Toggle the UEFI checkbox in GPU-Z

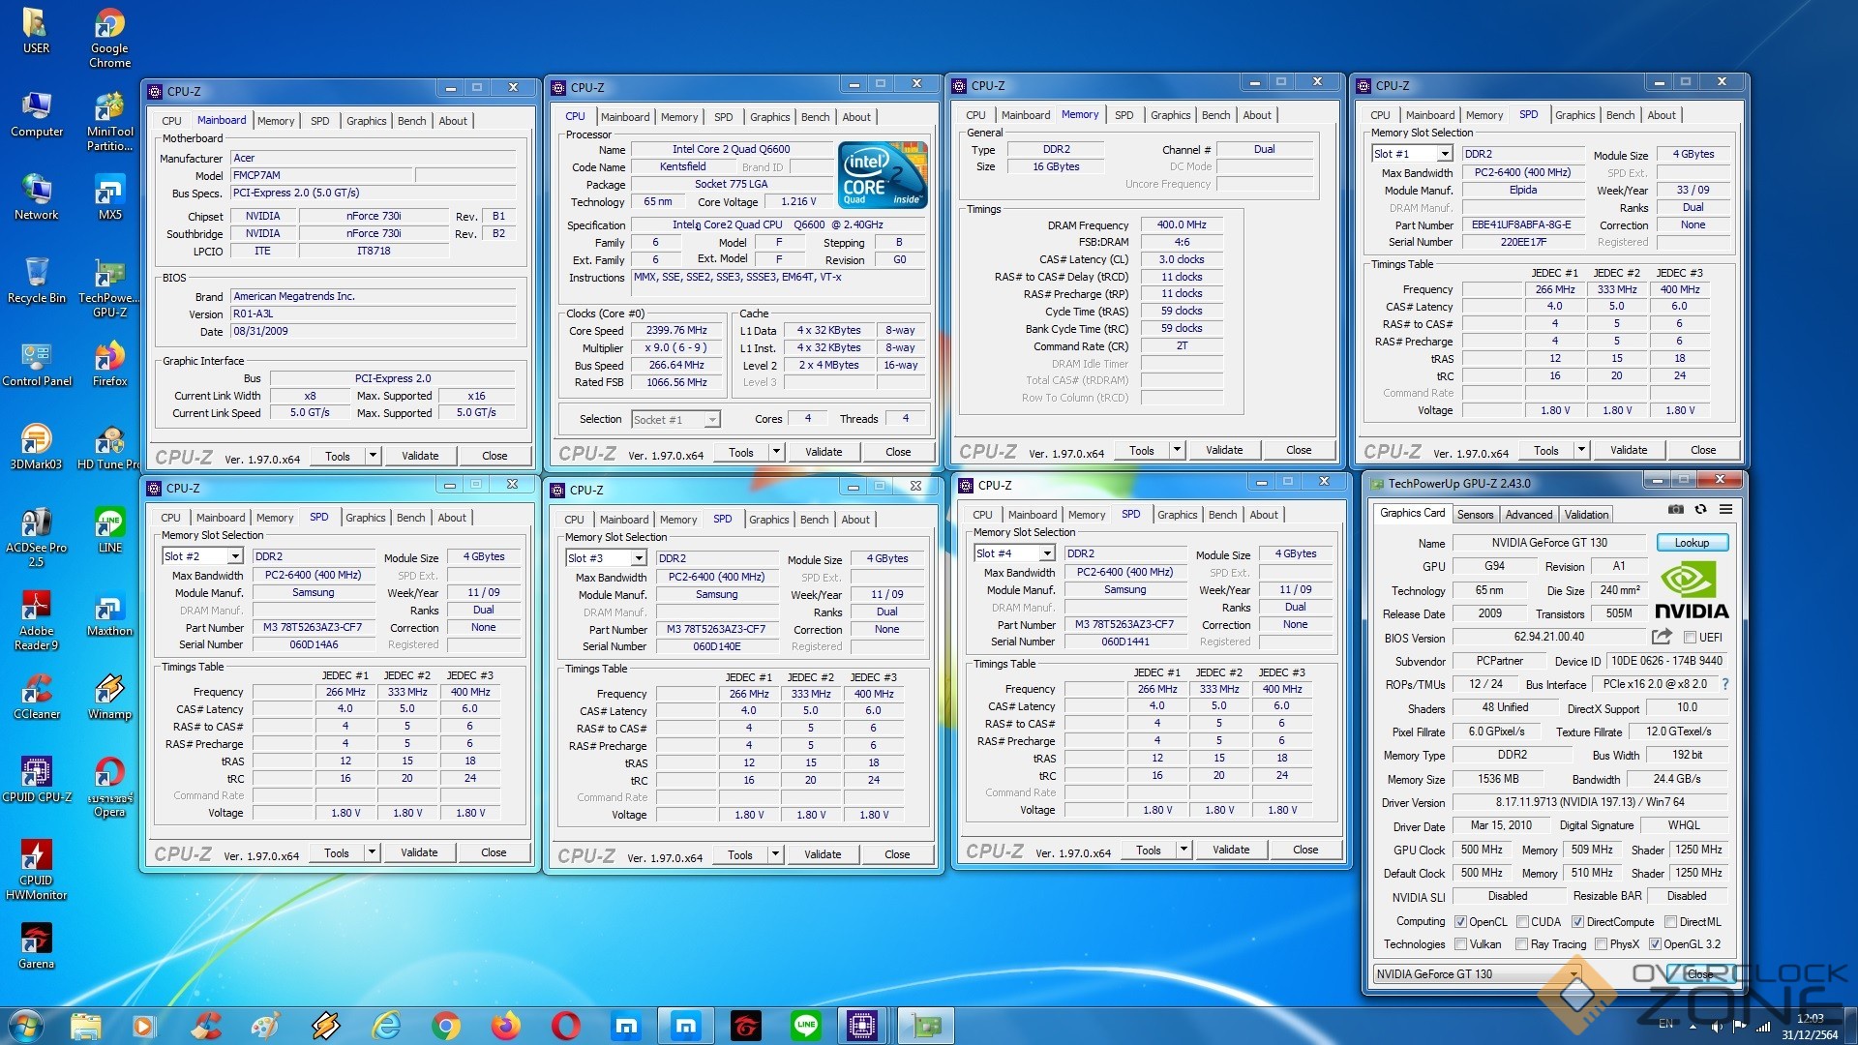(x=1690, y=638)
